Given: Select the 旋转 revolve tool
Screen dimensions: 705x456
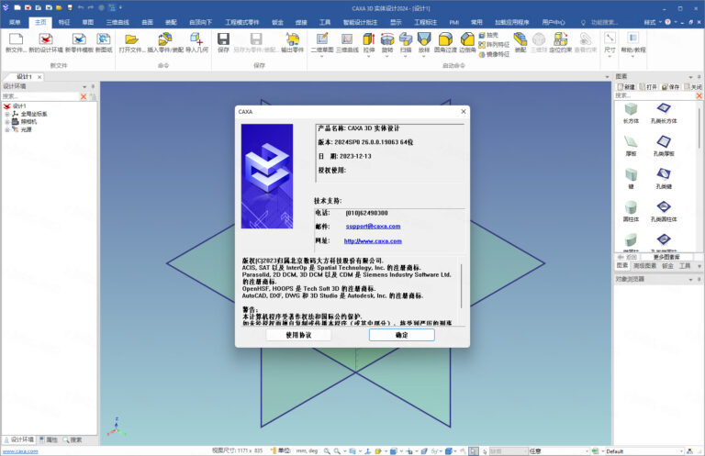Looking at the screenshot, I should coord(387,39).
